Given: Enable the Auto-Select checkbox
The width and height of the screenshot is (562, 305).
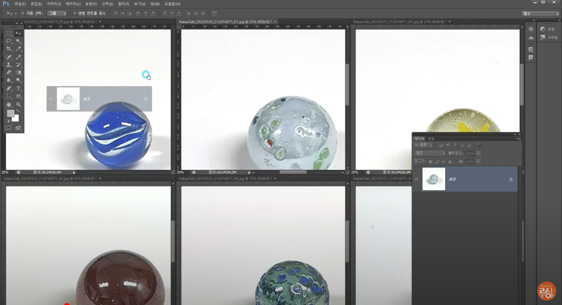Looking at the screenshot, I should click(23, 13).
